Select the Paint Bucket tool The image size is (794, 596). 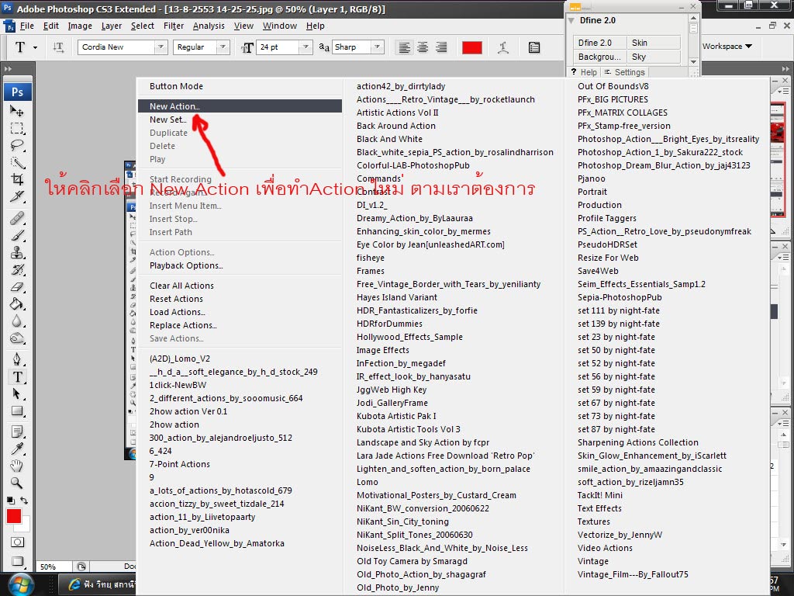[x=17, y=304]
